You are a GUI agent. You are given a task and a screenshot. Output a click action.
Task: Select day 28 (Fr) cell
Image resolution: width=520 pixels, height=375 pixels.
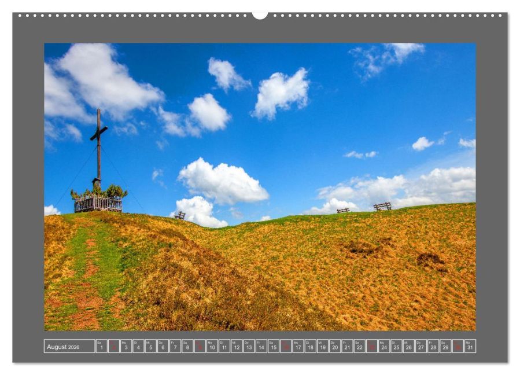433,346
